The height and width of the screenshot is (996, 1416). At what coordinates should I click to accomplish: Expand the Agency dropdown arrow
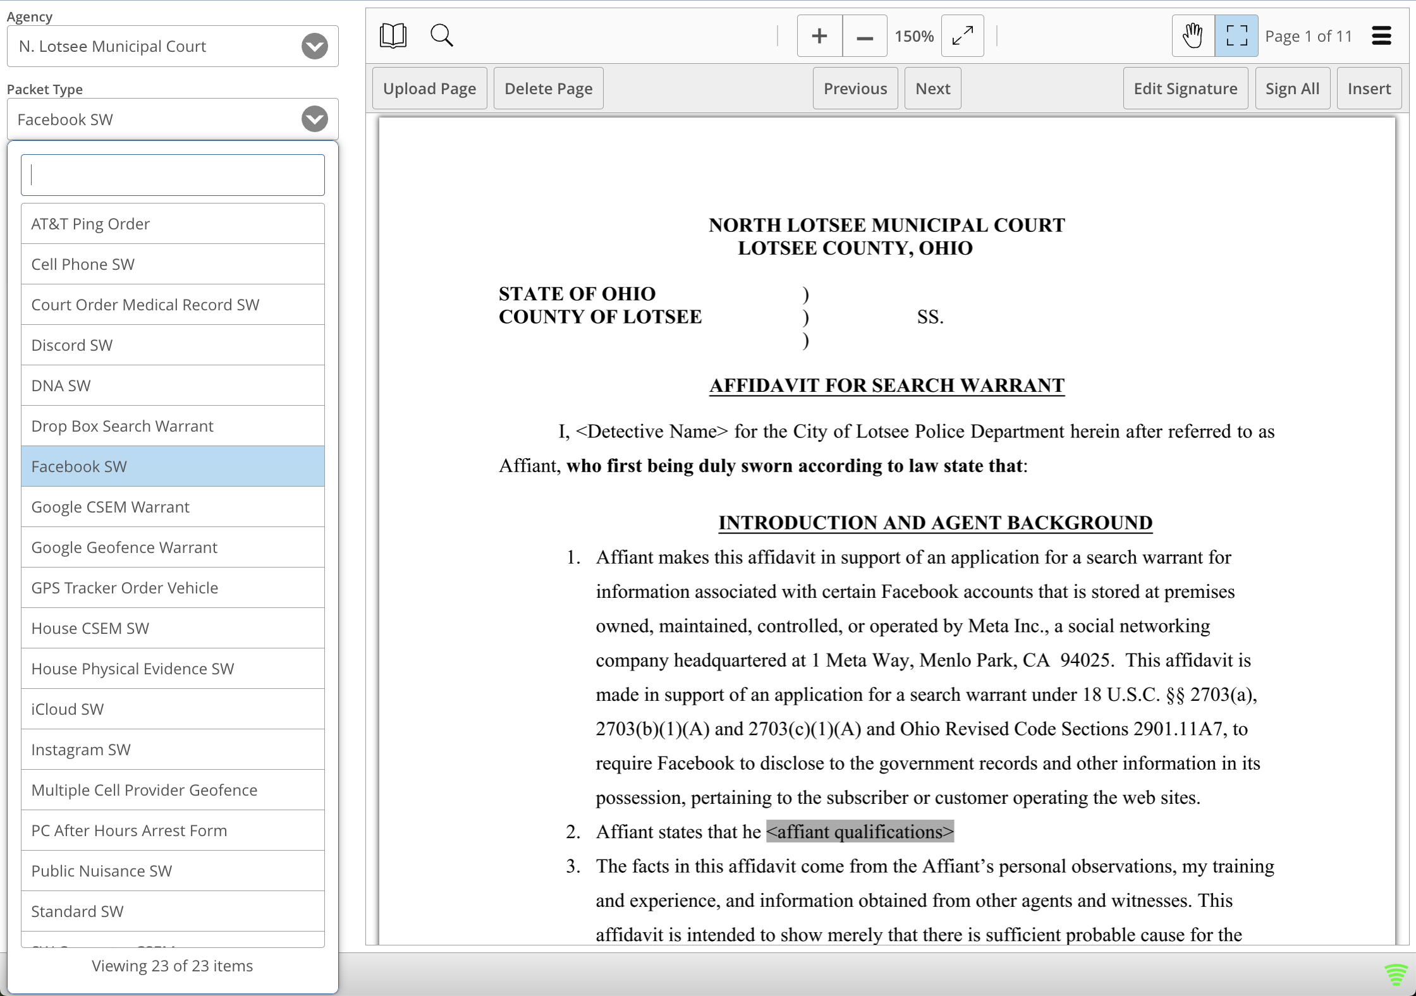coord(315,46)
